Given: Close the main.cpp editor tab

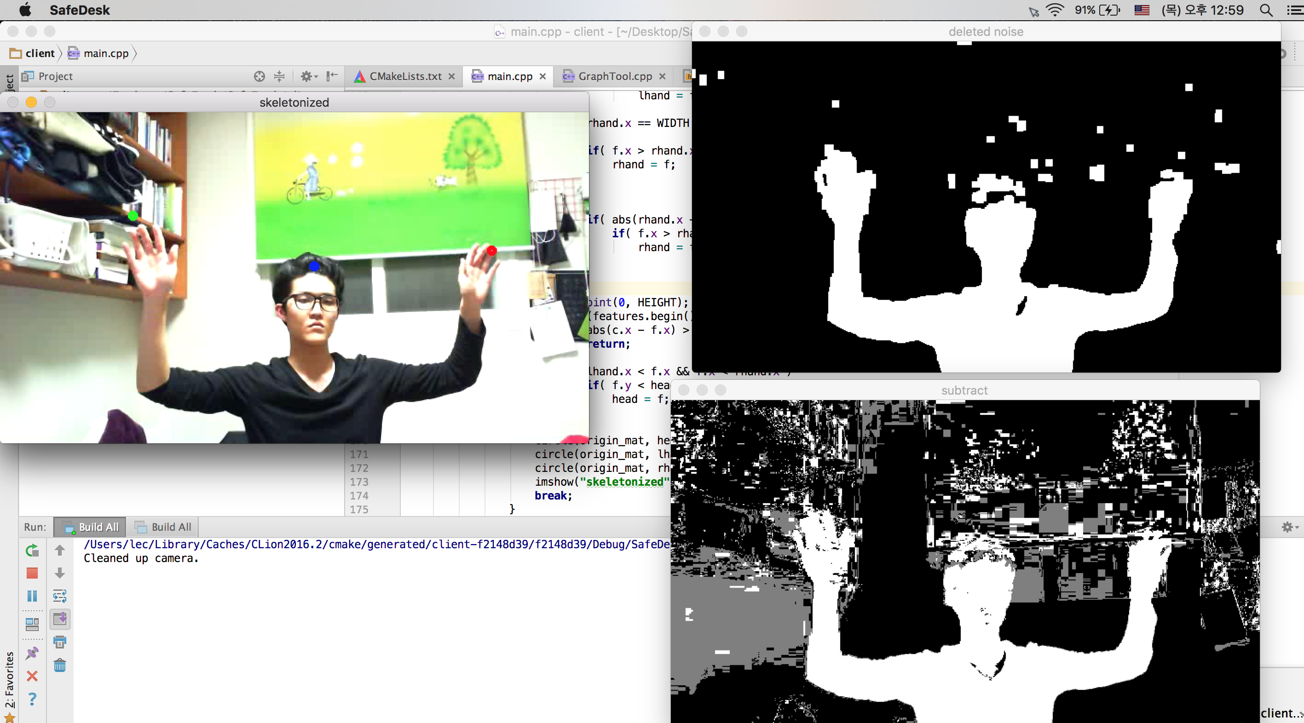Looking at the screenshot, I should (542, 76).
